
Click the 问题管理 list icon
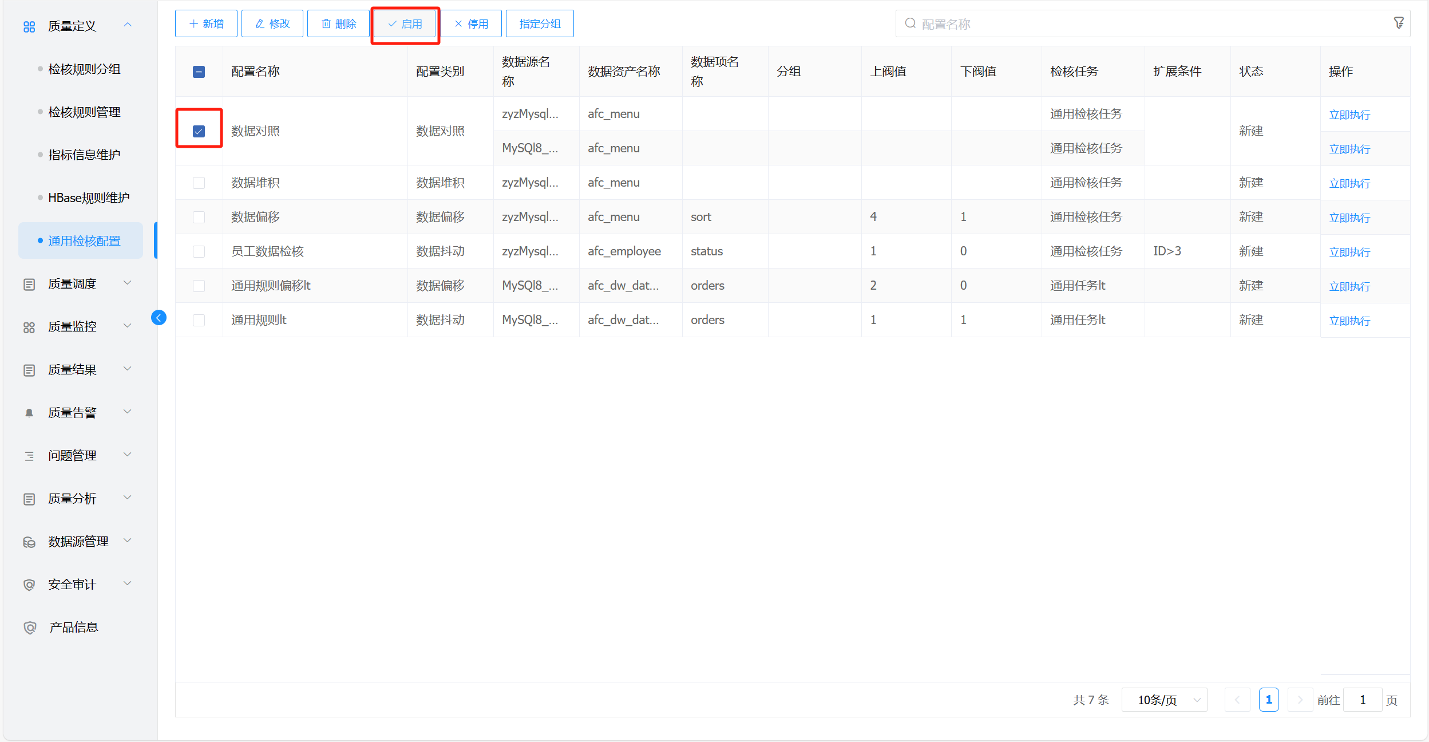(x=29, y=456)
